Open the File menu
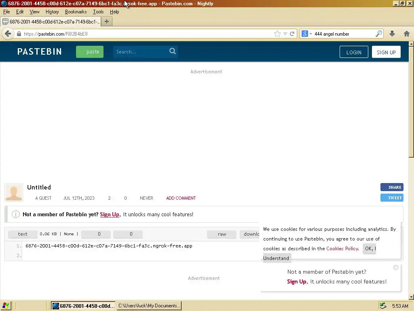 (x=6, y=12)
